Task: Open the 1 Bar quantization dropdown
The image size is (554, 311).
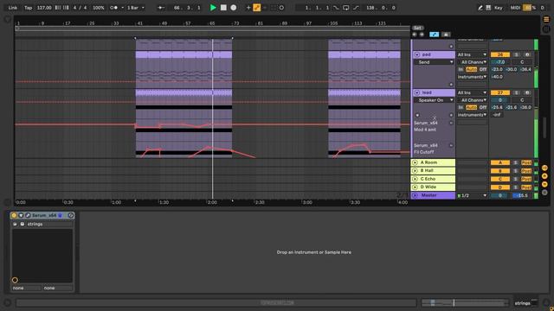Action: [136, 8]
